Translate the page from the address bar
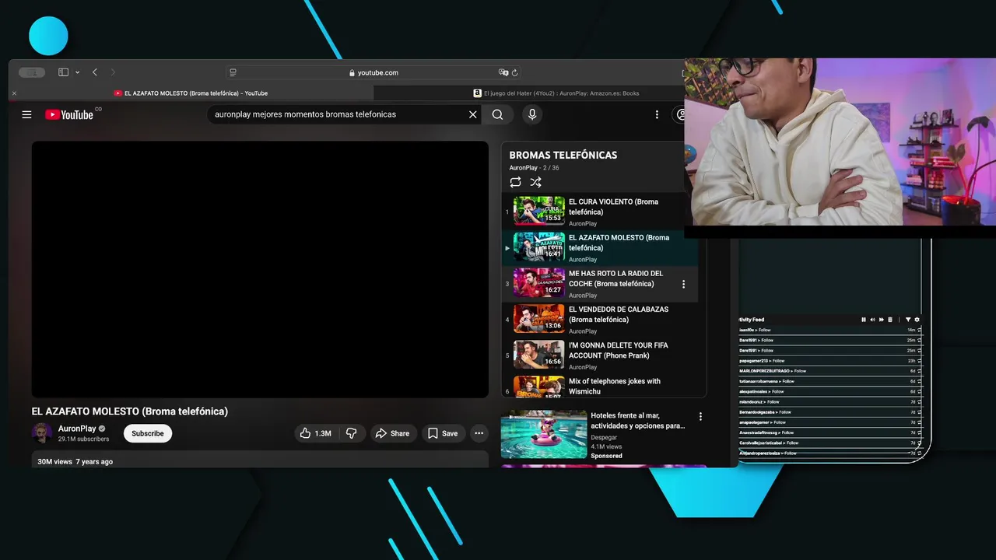The image size is (996, 560). tap(503, 72)
